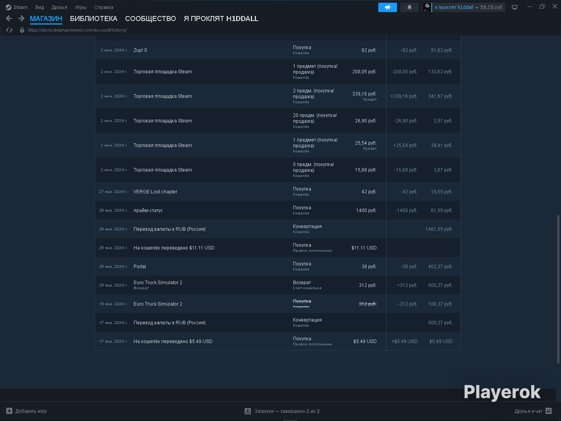Open Euro Truck Simulator 2 refund row
This screenshot has width=561, height=421.
click(278, 285)
